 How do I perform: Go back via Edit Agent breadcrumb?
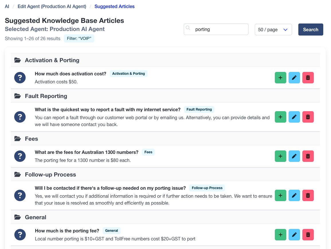click(52, 6)
